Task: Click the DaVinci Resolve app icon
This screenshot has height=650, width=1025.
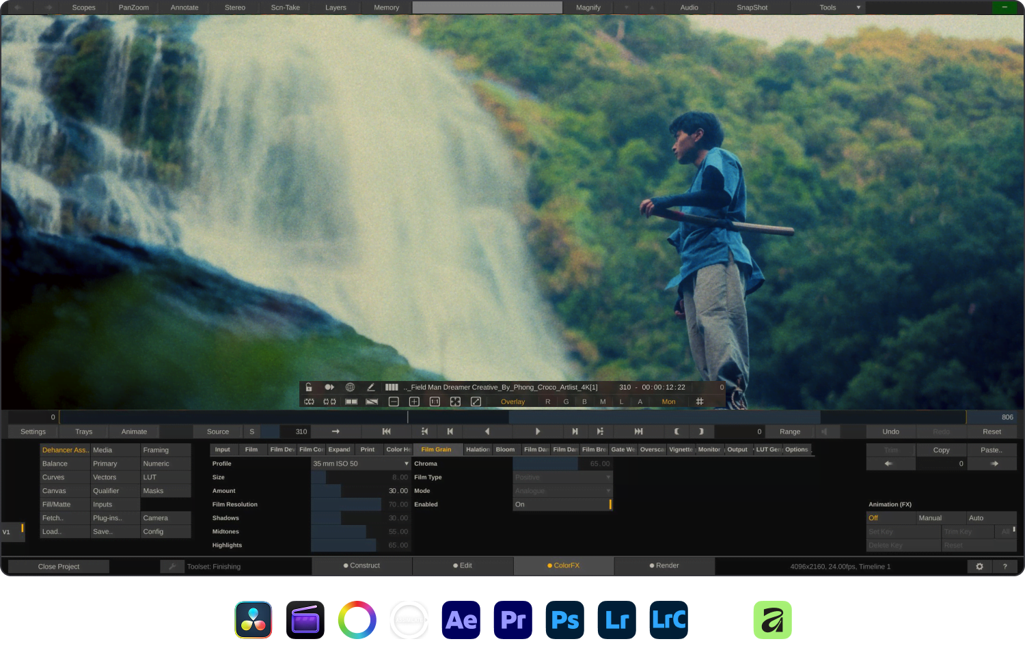Action: tap(254, 620)
